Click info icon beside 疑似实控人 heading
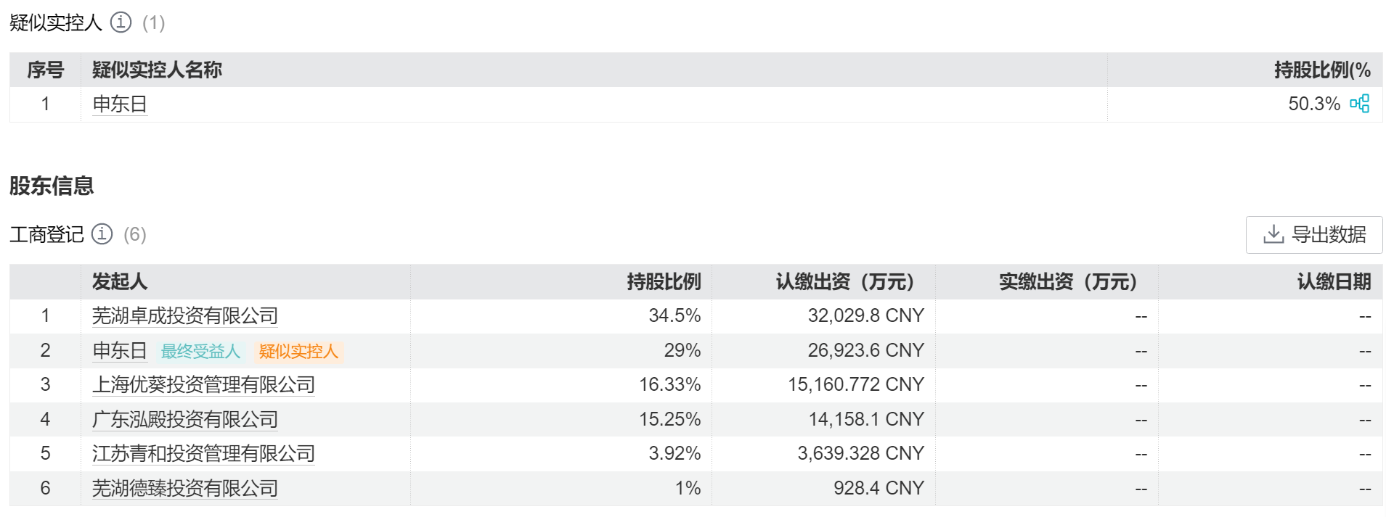This screenshot has height=517, width=1386. 121,22
